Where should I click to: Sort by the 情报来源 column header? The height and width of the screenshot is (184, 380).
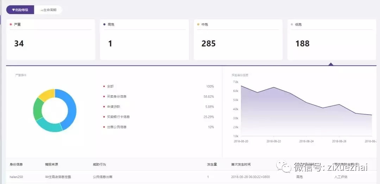pyautogui.click(x=51, y=164)
